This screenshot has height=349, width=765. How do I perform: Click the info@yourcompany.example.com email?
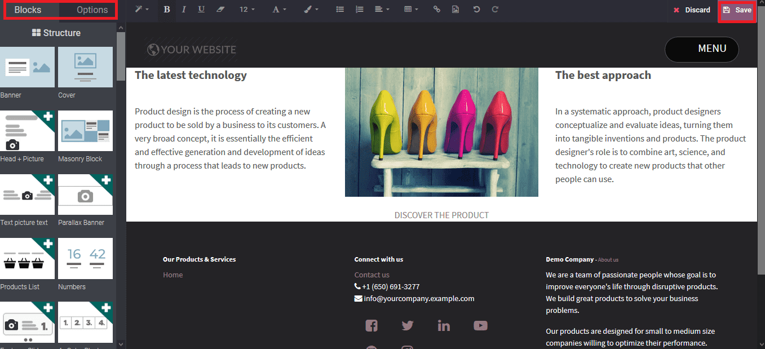[419, 299]
